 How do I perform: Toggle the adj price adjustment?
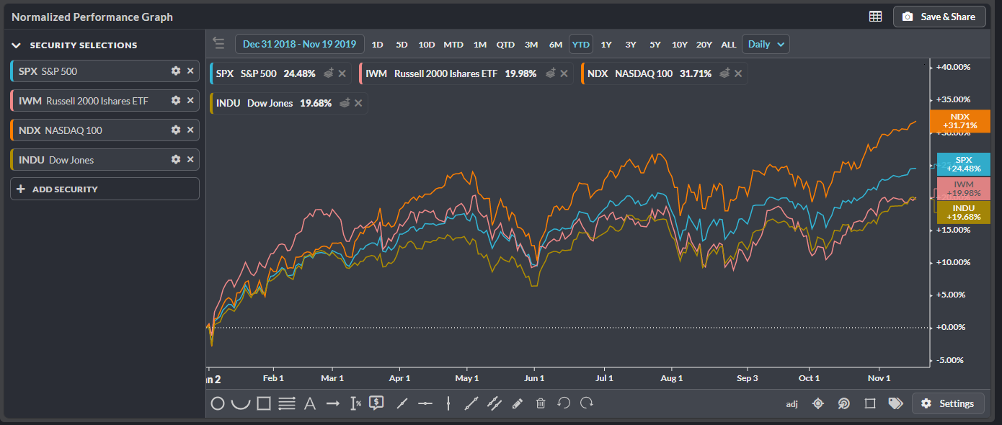pyautogui.click(x=792, y=404)
